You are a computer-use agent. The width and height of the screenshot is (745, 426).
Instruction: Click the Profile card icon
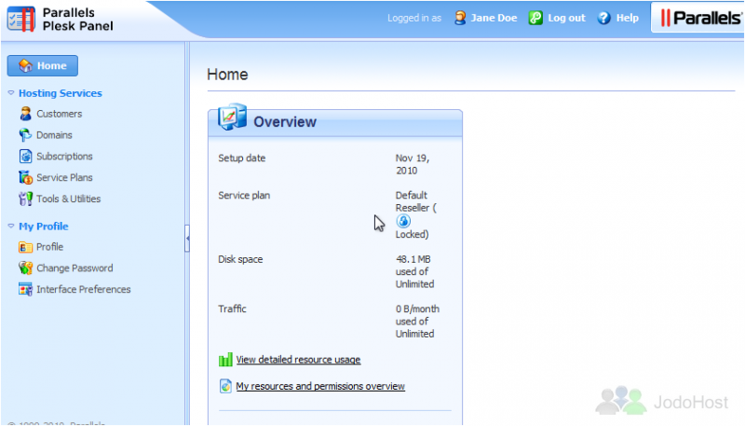point(26,247)
